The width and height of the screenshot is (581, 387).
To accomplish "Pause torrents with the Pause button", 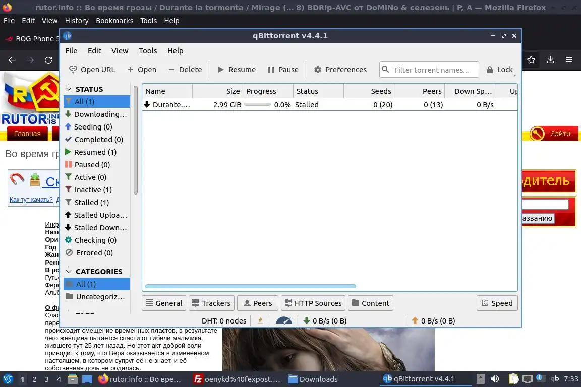I will [x=283, y=70].
